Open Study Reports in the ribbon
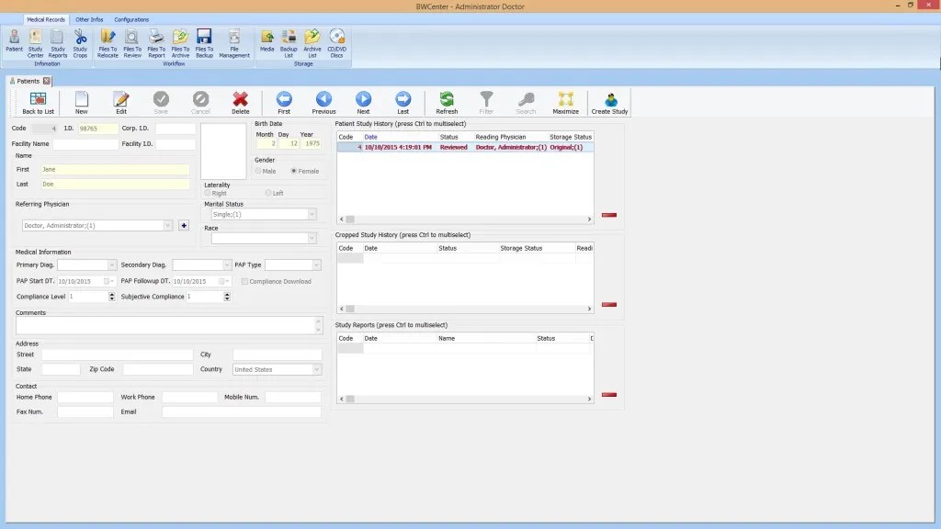Screen dimensions: 941x529 [x=58, y=44]
